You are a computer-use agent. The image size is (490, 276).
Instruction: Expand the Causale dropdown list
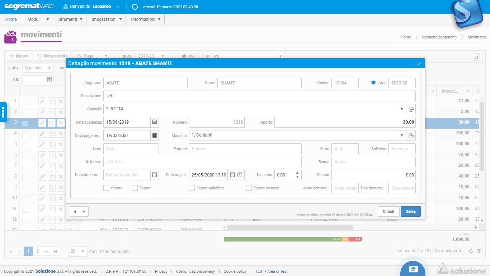401,109
